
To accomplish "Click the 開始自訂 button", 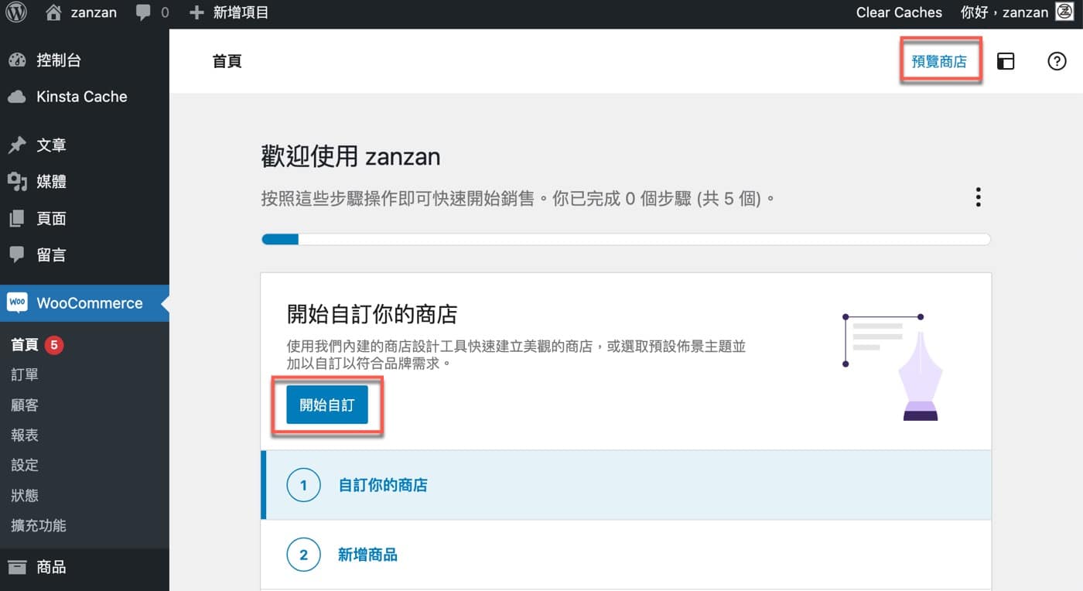I will click(x=327, y=405).
